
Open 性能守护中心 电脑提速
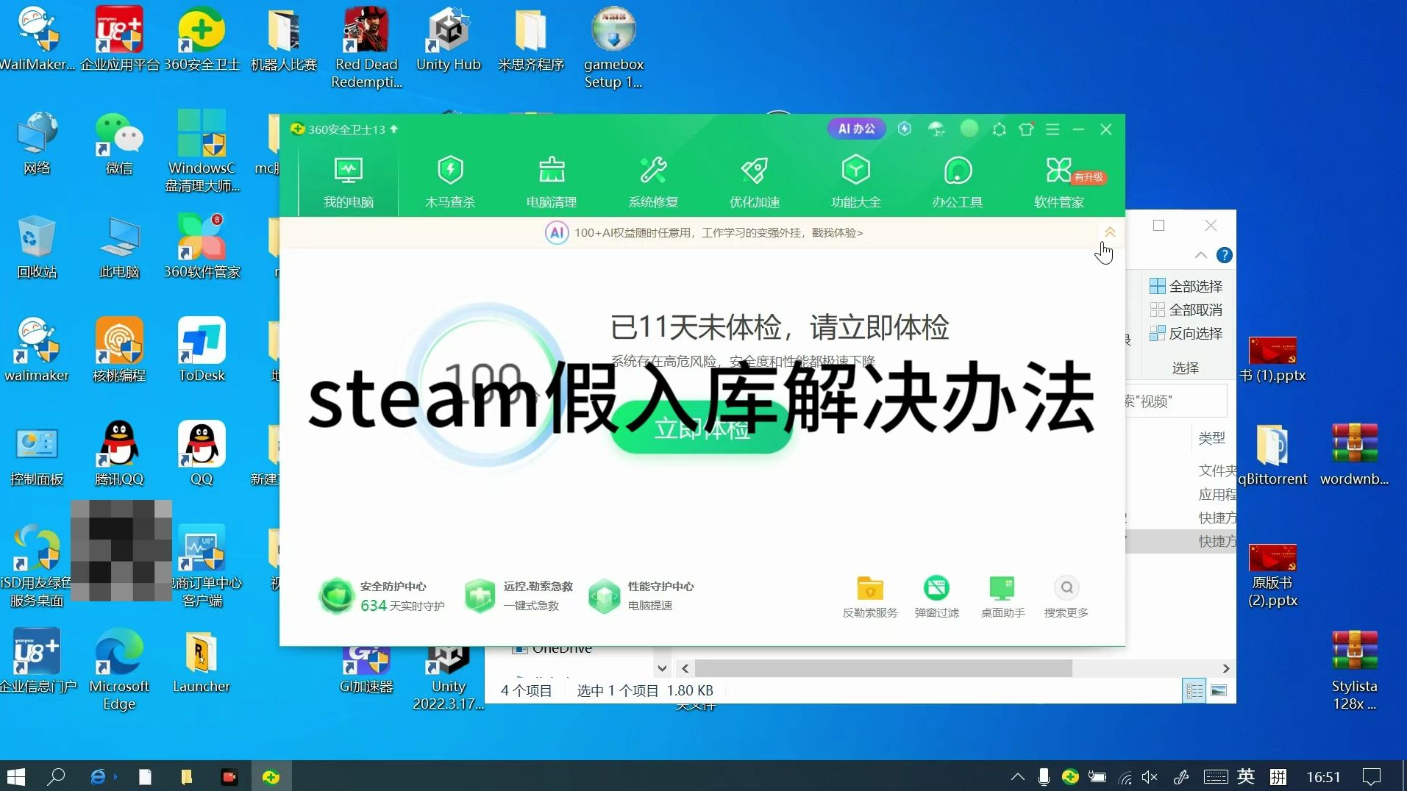pyautogui.click(x=641, y=595)
